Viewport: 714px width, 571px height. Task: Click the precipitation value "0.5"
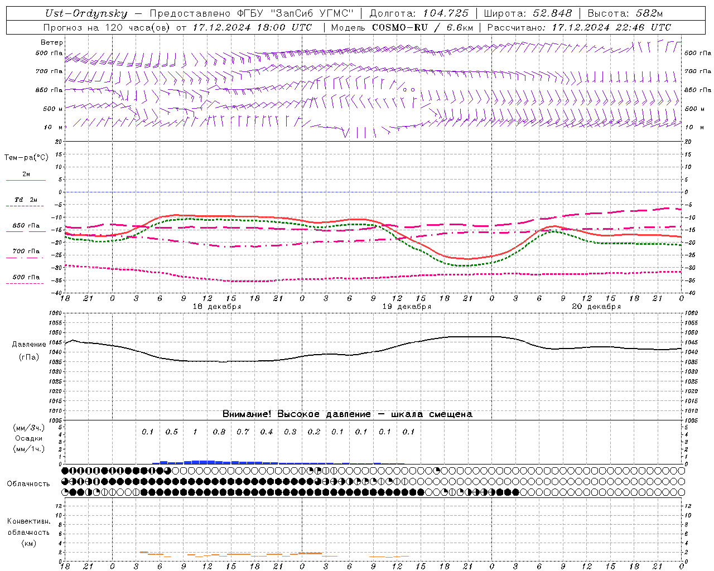pyautogui.click(x=172, y=432)
